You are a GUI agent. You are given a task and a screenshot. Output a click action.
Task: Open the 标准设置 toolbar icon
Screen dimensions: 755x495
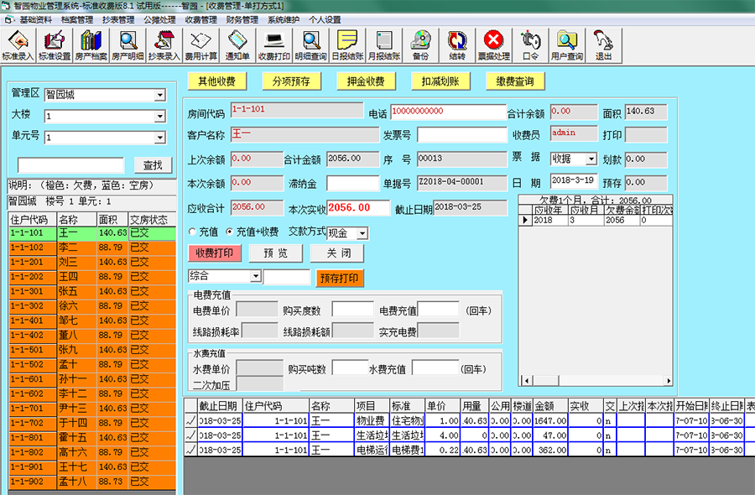(55, 45)
